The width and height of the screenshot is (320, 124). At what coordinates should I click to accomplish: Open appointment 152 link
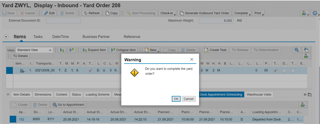coord(22,120)
